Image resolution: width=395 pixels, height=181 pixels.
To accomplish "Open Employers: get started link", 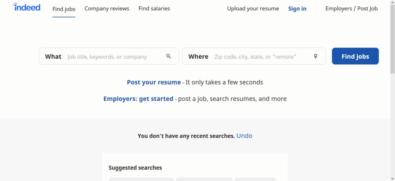I will click(138, 99).
